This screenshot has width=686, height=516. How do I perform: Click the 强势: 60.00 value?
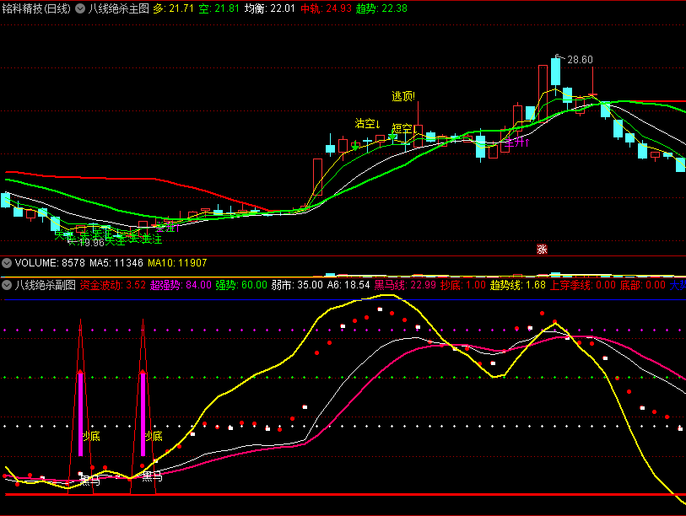[241, 285]
